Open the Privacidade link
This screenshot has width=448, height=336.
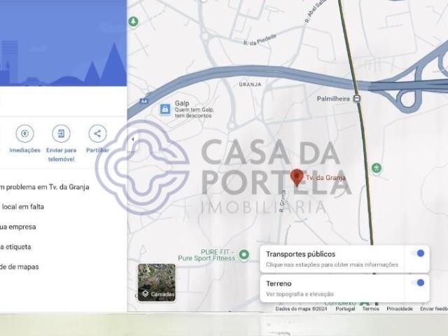[x=400, y=309]
